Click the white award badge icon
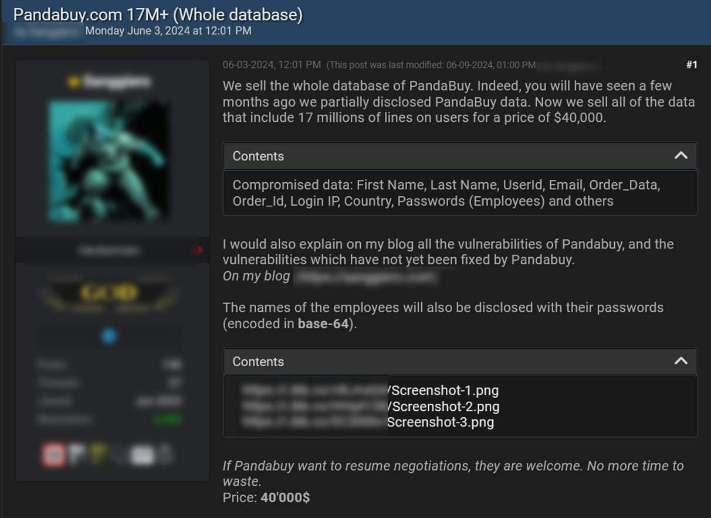Screen dimensions: 711x518 [x=143, y=455]
